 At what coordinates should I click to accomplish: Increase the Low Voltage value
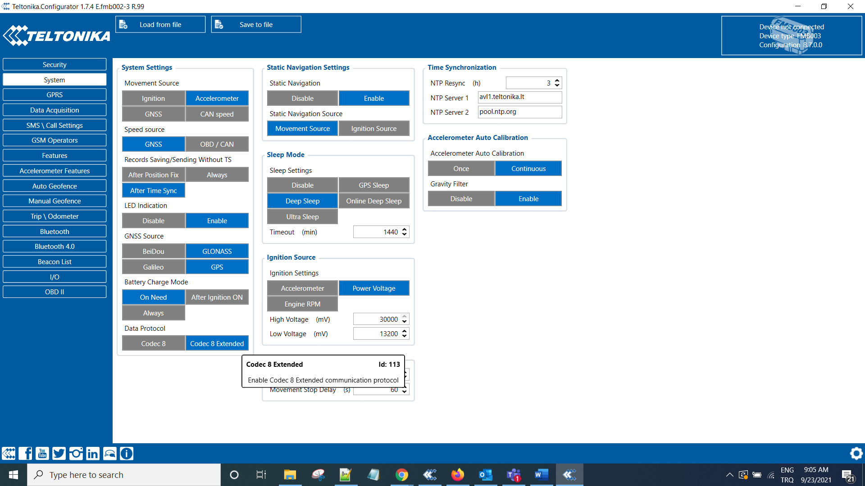pyautogui.click(x=405, y=331)
